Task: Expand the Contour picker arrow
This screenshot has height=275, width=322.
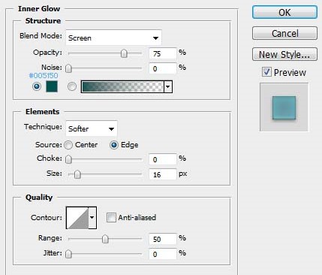Action: (x=92, y=218)
